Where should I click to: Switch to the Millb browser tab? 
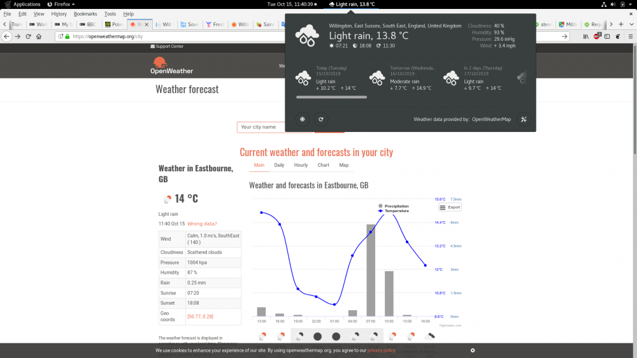568,24
